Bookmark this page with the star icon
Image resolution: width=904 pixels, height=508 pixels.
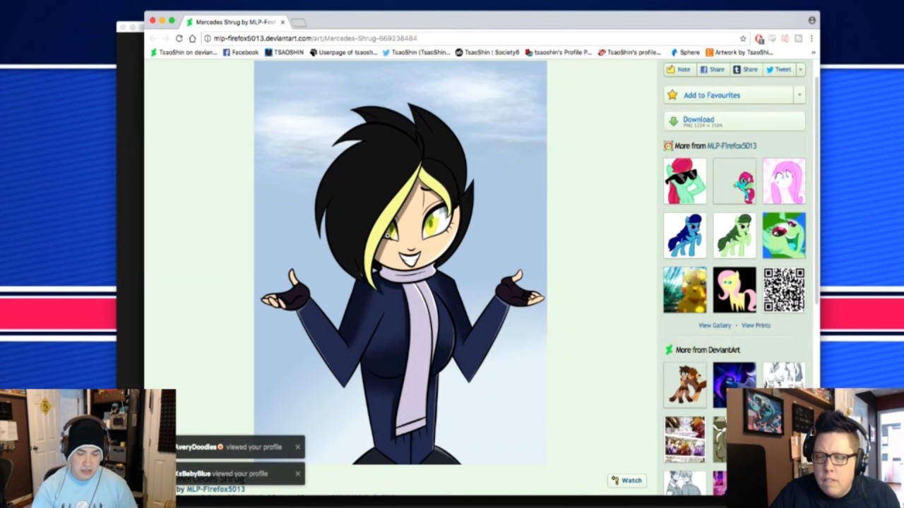click(743, 38)
